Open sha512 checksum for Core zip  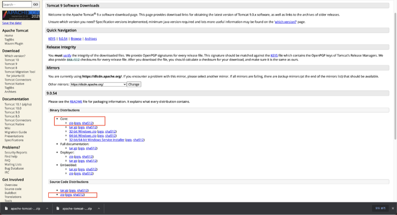(87, 123)
